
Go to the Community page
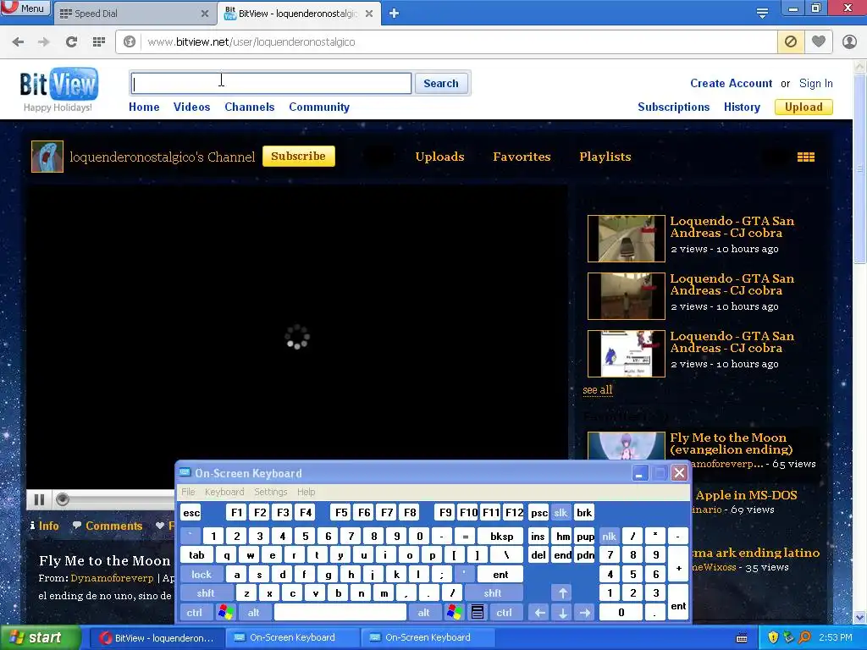pos(319,107)
